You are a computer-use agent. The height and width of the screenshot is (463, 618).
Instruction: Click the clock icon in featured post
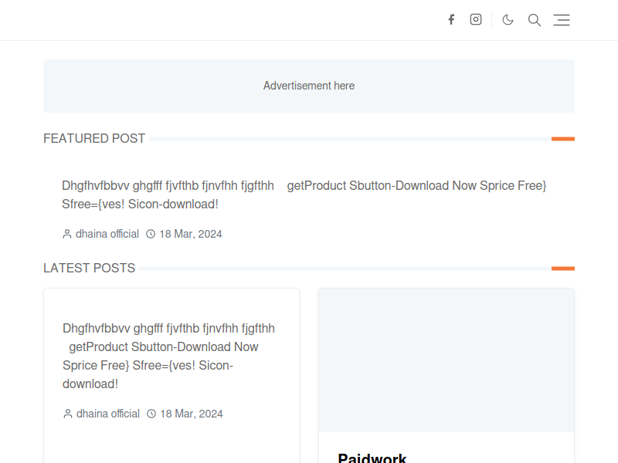tap(151, 234)
